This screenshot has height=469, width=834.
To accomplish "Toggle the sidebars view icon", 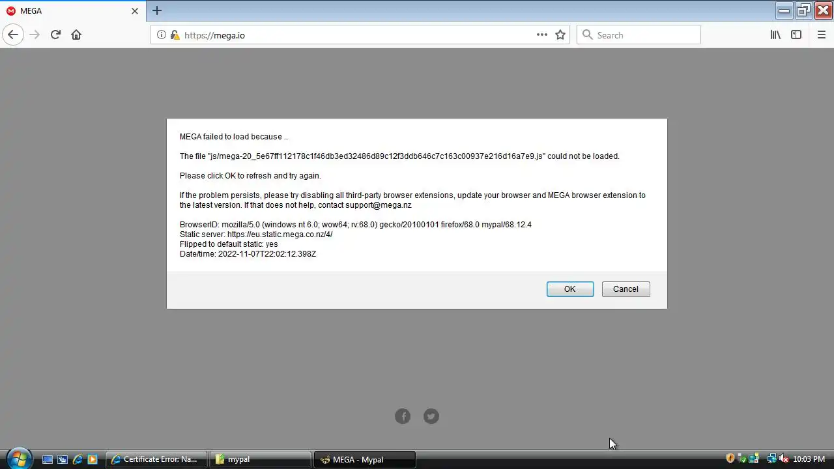I will [796, 35].
